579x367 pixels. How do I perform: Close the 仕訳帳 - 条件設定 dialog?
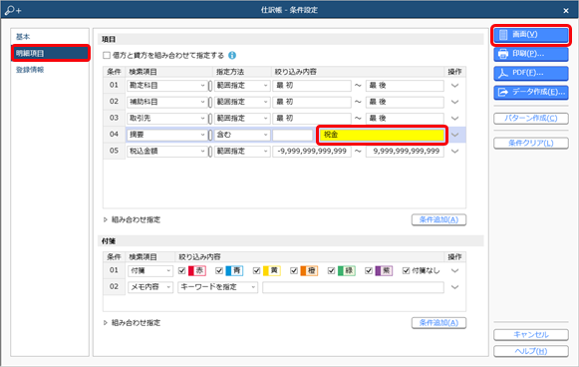566,11
